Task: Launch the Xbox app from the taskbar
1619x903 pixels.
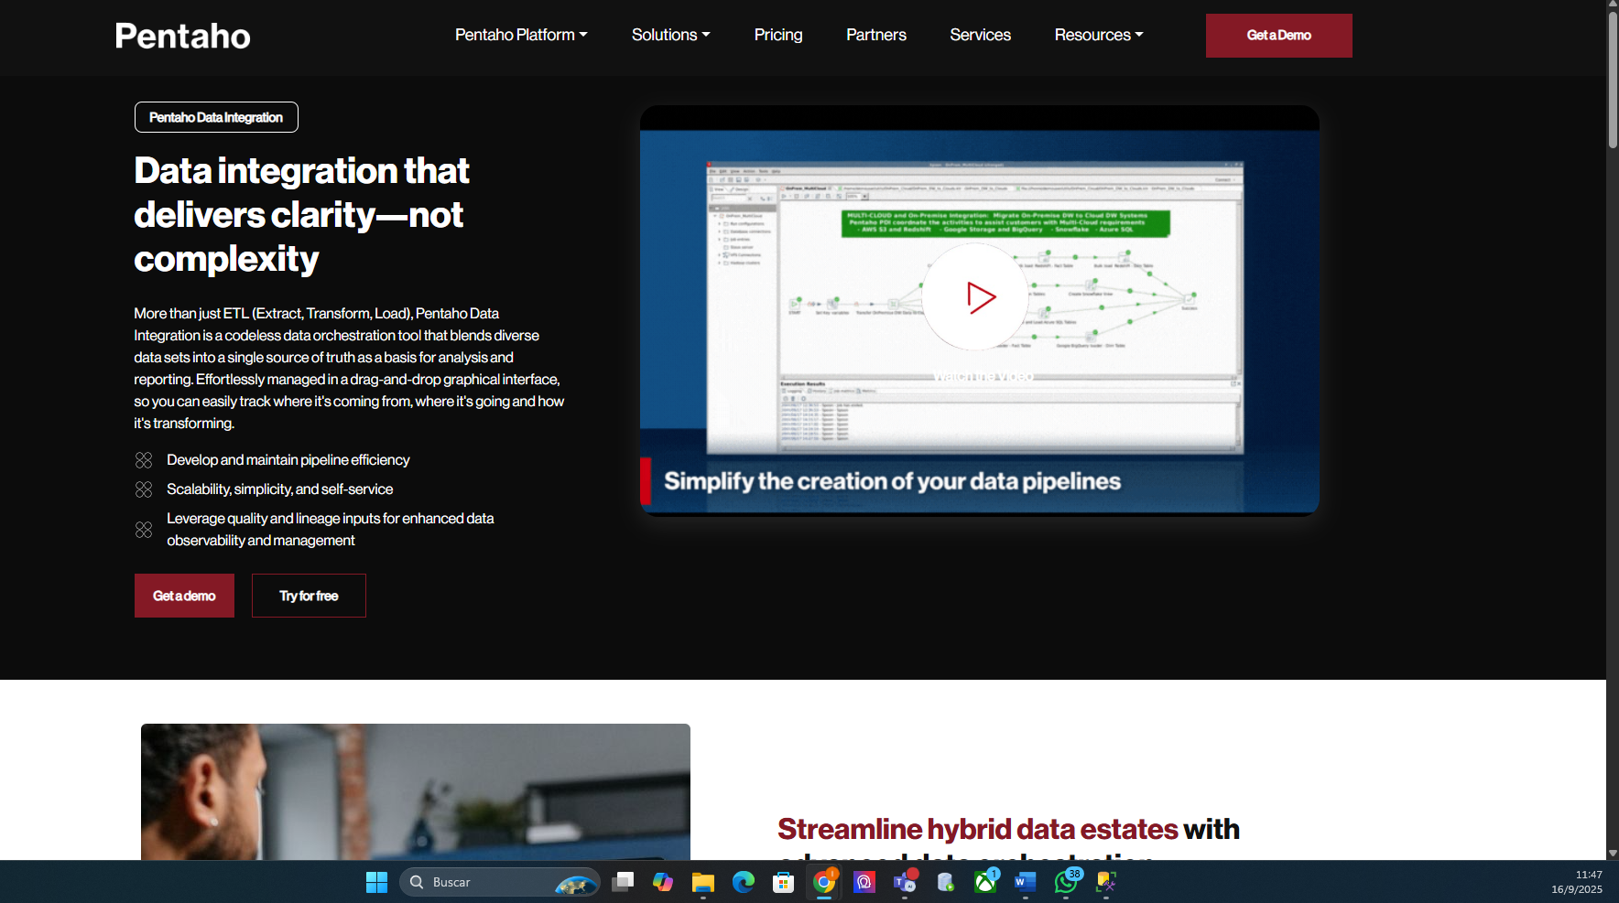Action: coord(985,882)
